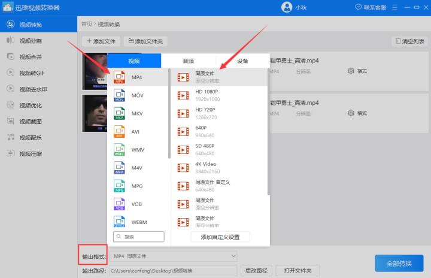Choose the HD 720P 1280x720 preset

click(219, 113)
